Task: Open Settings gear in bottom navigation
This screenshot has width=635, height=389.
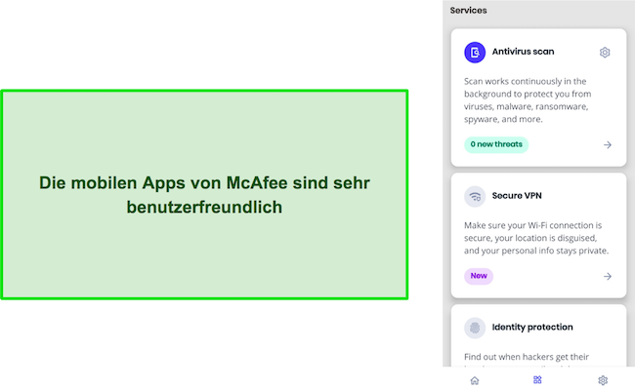Action: click(x=603, y=380)
